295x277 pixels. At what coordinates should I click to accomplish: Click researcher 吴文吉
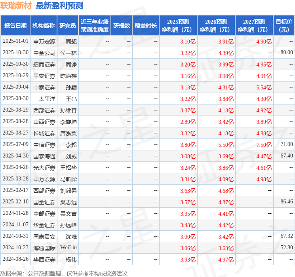[69, 214]
